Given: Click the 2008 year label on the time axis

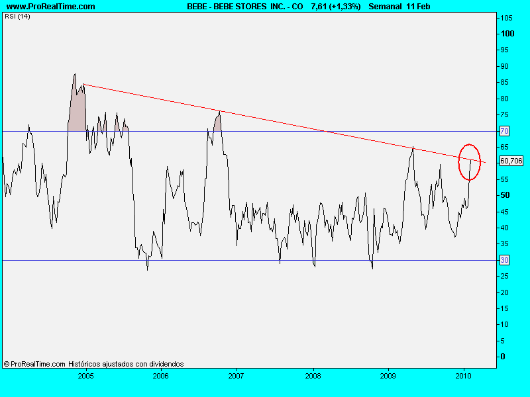Looking at the screenshot, I should point(313,376).
